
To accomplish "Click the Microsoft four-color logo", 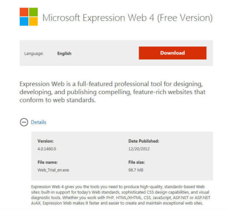I will [x=29, y=17].
